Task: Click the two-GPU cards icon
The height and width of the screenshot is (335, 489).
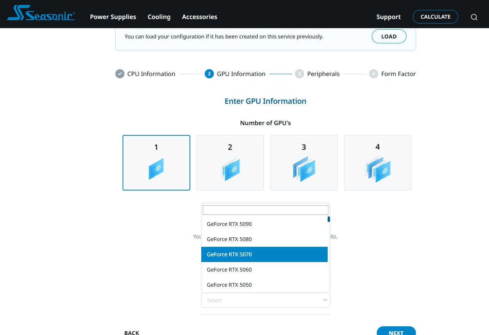Action: [x=230, y=169]
